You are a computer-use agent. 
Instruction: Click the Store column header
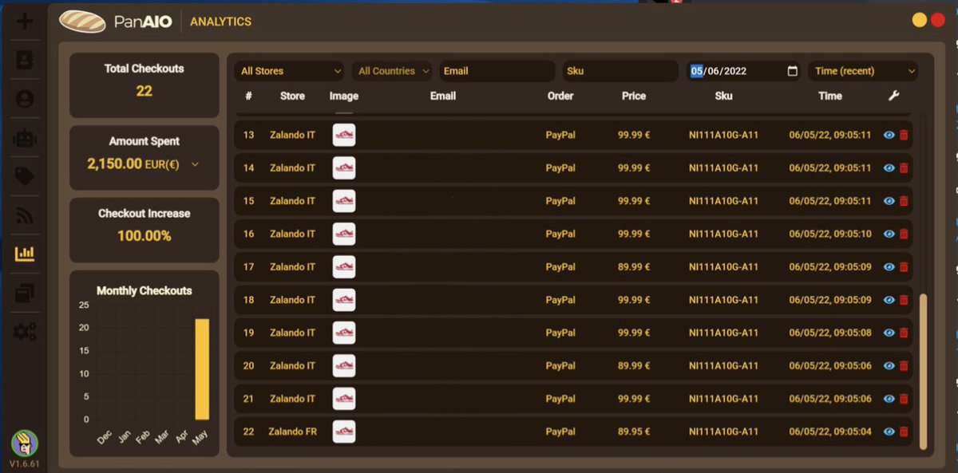[292, 96]
